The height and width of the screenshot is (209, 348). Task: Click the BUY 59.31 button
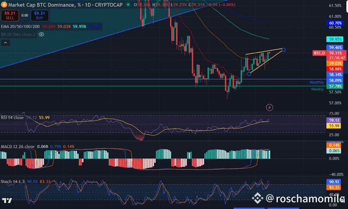coord(40,16)
